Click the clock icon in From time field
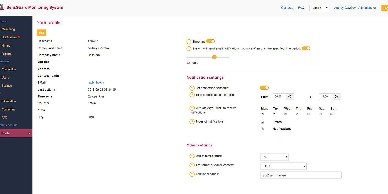 click(290, 97)
